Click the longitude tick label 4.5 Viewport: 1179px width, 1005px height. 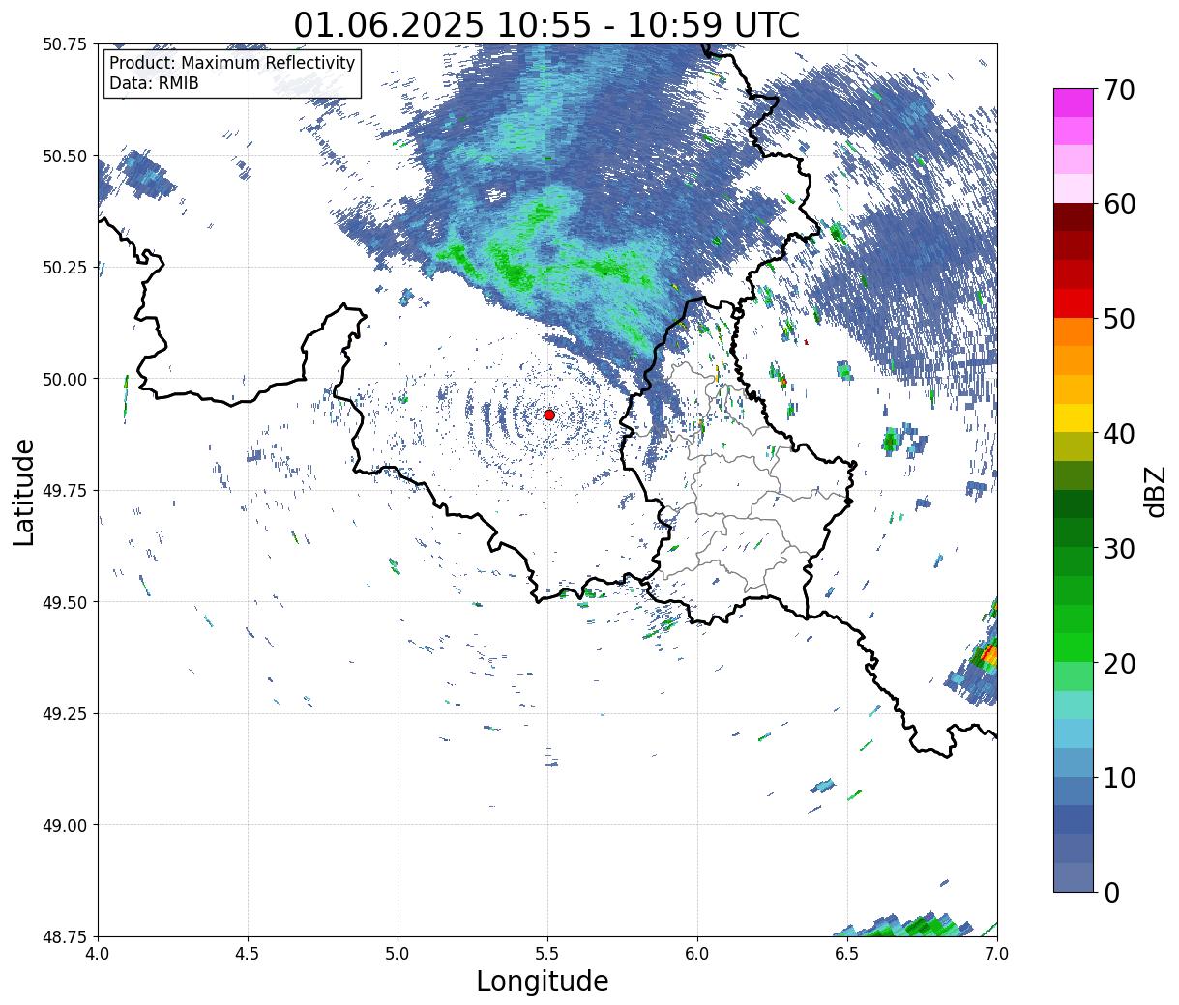tap(248, 954)
